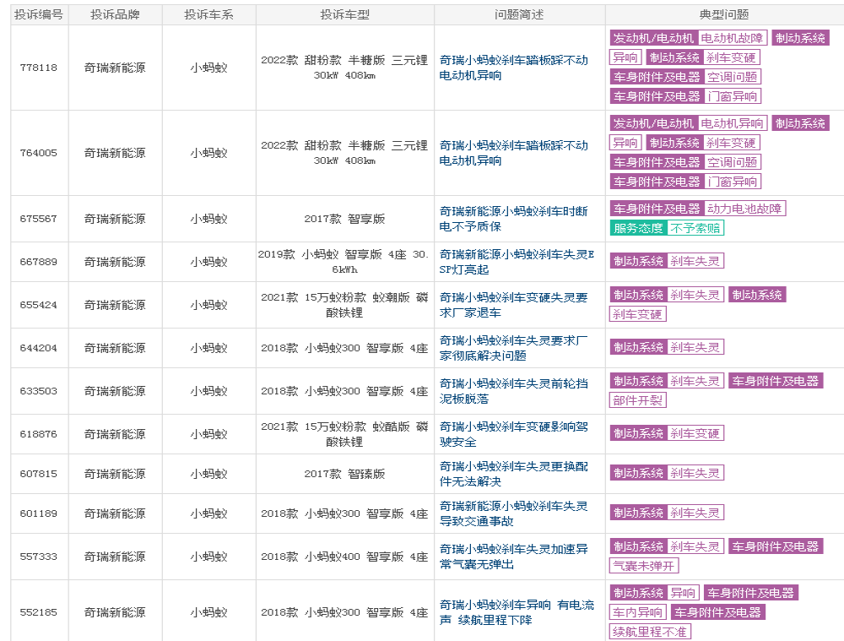Click 电动机故障 tag in row 778118
This screenshot has height=641, width=844.
(x=732, y=38)
